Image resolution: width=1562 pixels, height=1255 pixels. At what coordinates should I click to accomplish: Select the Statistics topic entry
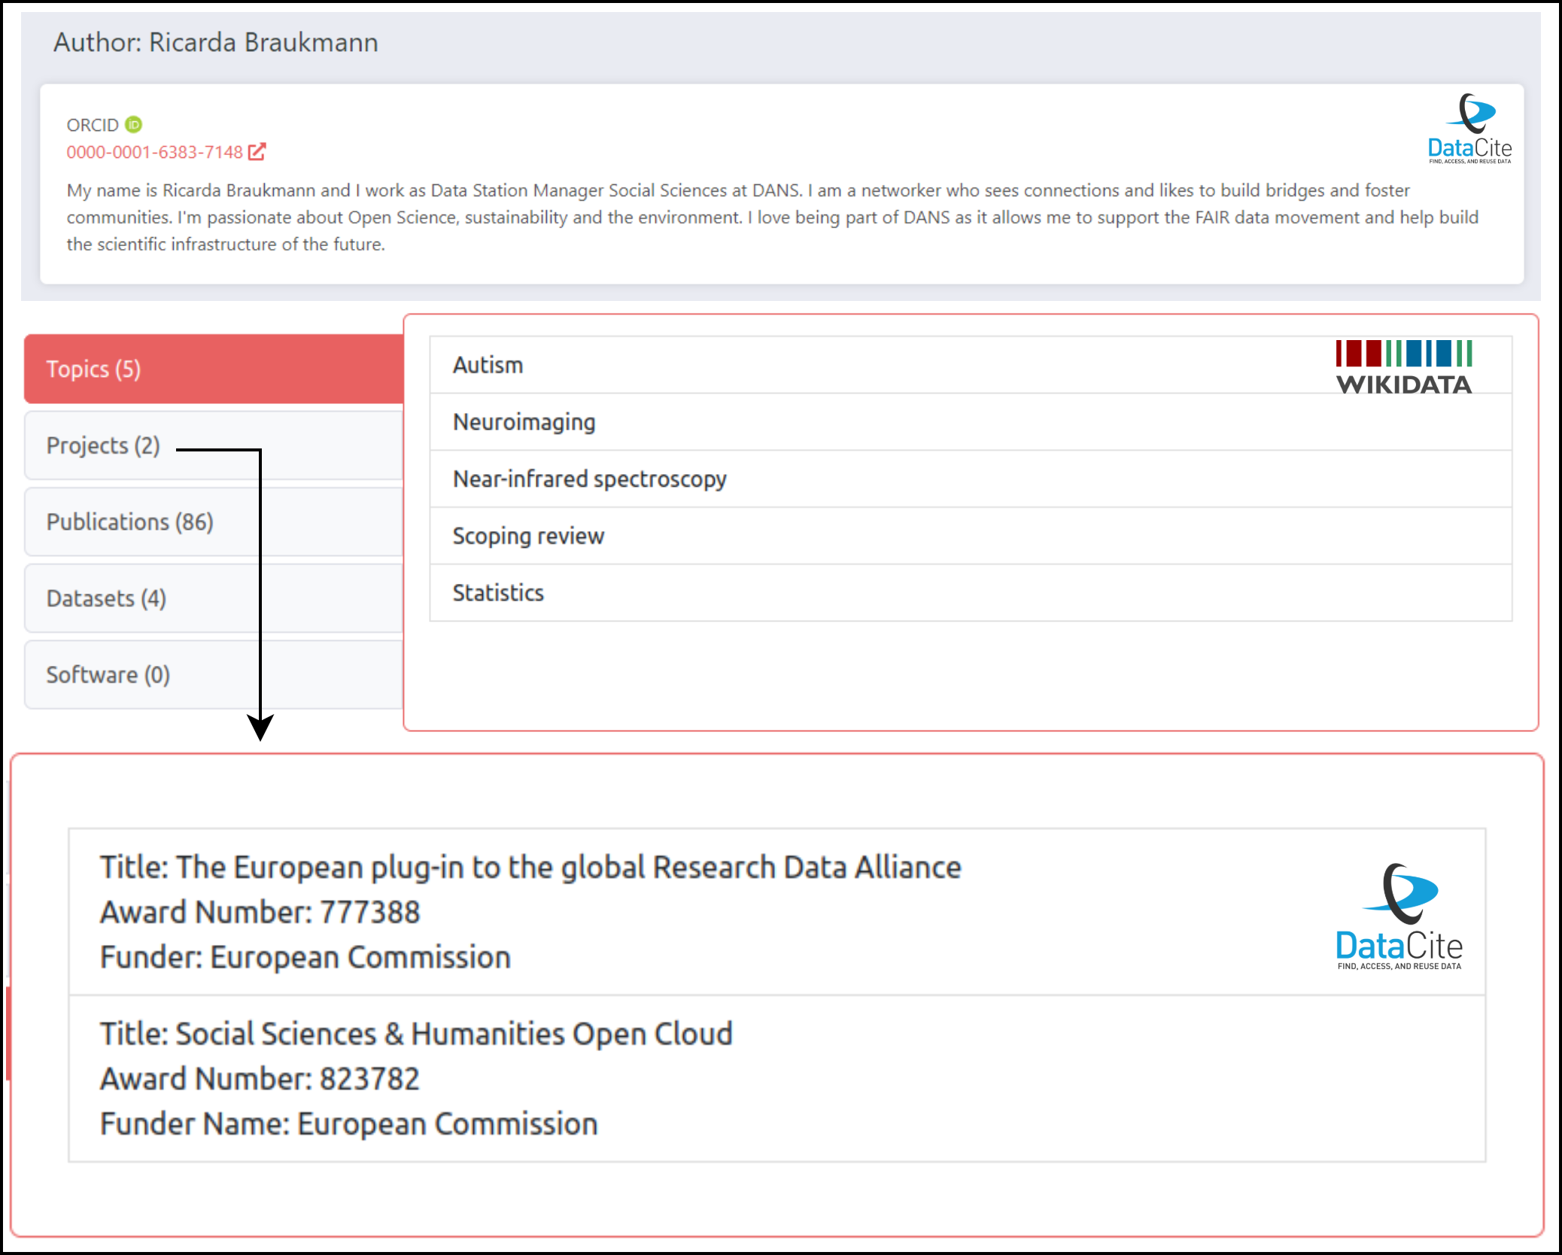tap(498, 593)
